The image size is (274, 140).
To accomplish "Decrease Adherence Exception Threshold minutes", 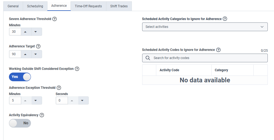I will click(x=36, y=100).
